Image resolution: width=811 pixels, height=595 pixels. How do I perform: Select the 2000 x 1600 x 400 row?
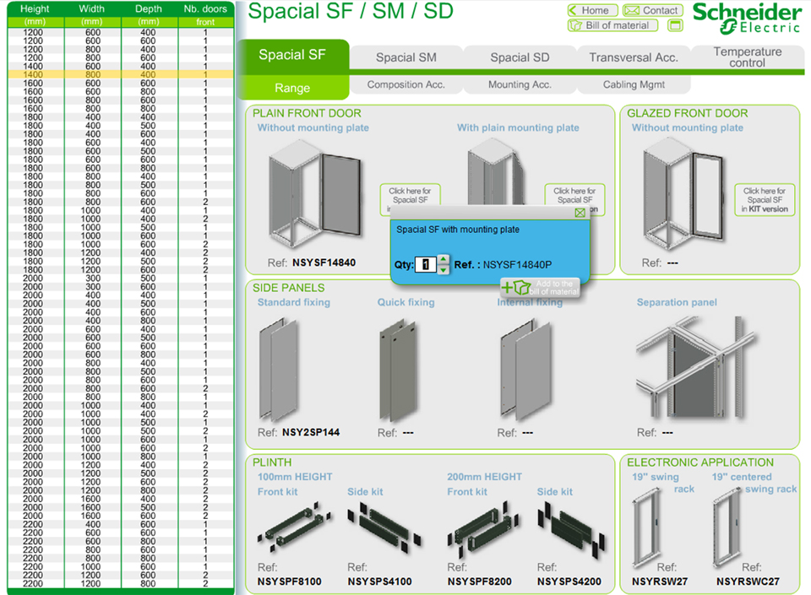pyautogui.click(x=121, y=499)
